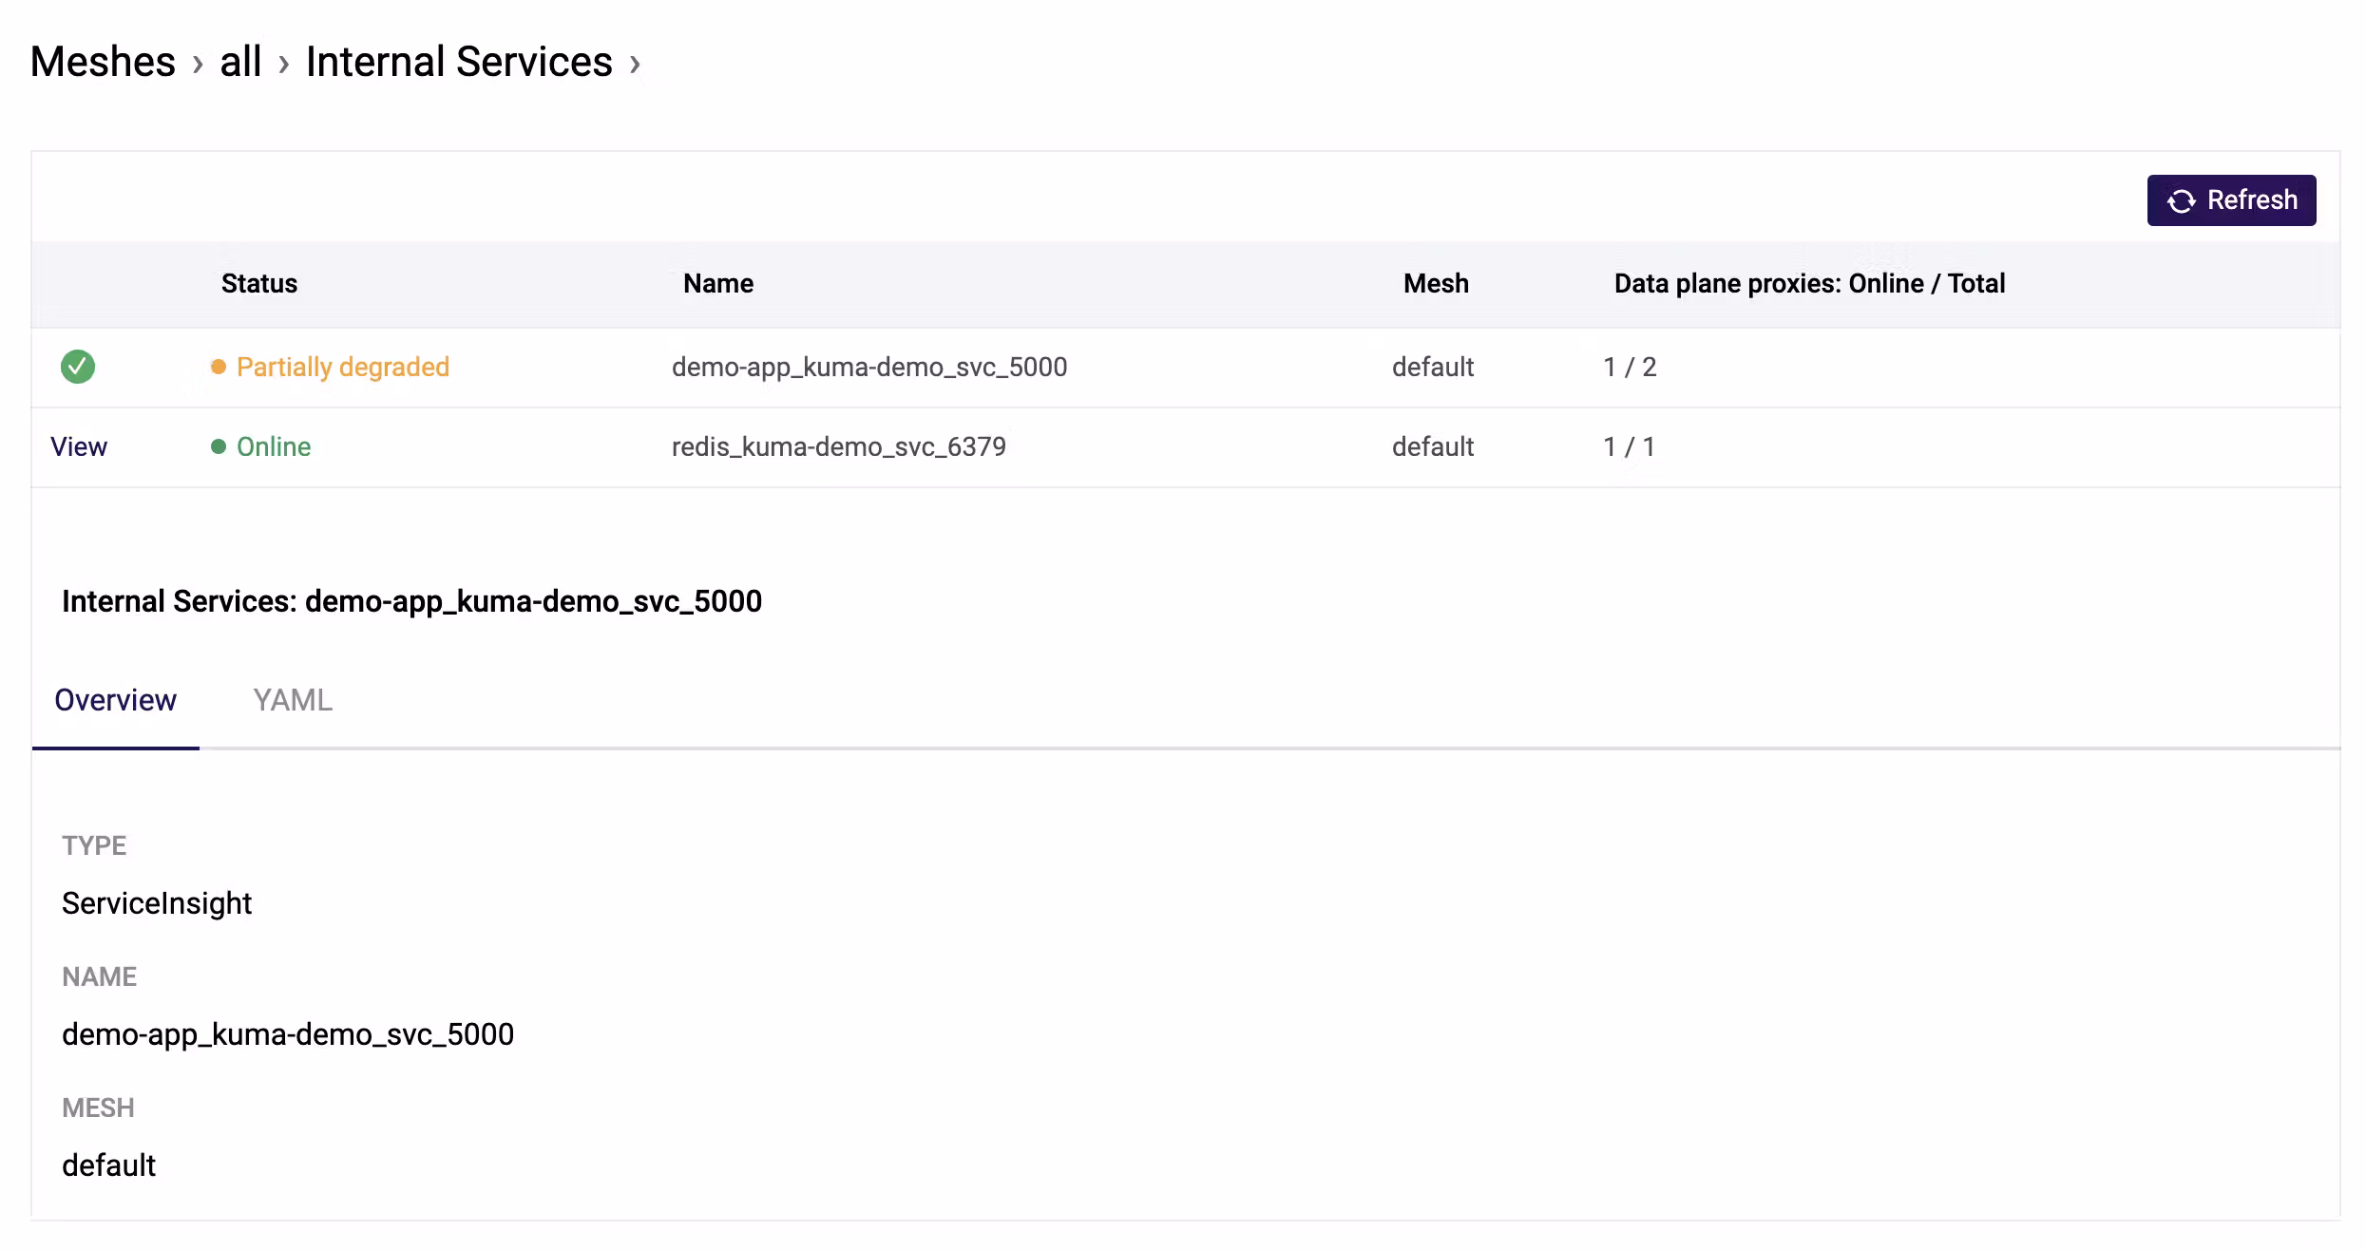
Task: Click chevron after 'all' breadcrumb
Action: tap(283, 65)
